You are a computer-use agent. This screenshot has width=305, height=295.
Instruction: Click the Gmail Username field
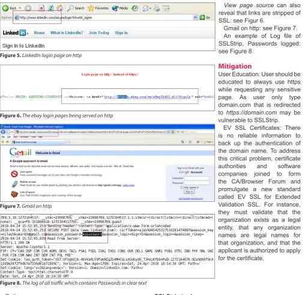click(x=196, y=178)
